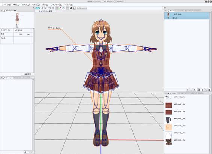Click the ring-shaped toolbar icon
This screenshot has height=154, width=212.
coord(63,8)
